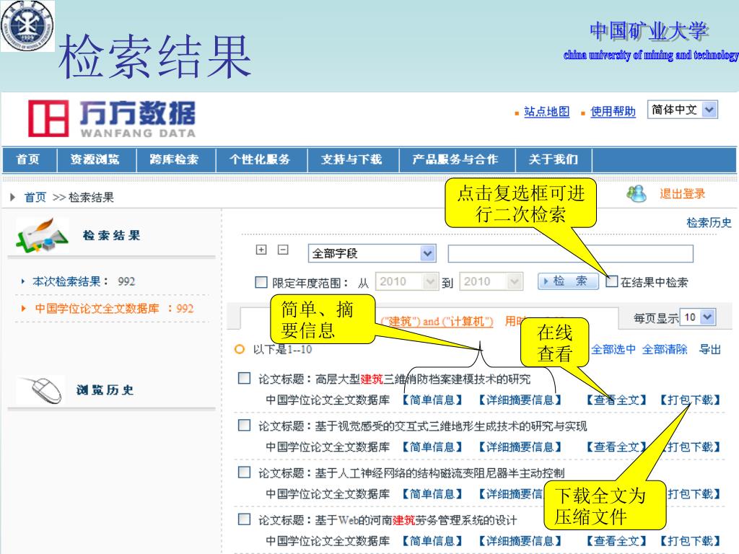Viewport: 739px width, 554px height.
Task: Tick the 限定年度范围 checkbox
Action: pyautogui.click(x=261, y=282)
